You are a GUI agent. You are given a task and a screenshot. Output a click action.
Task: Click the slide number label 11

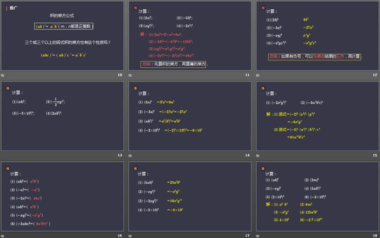pos(247,75)
